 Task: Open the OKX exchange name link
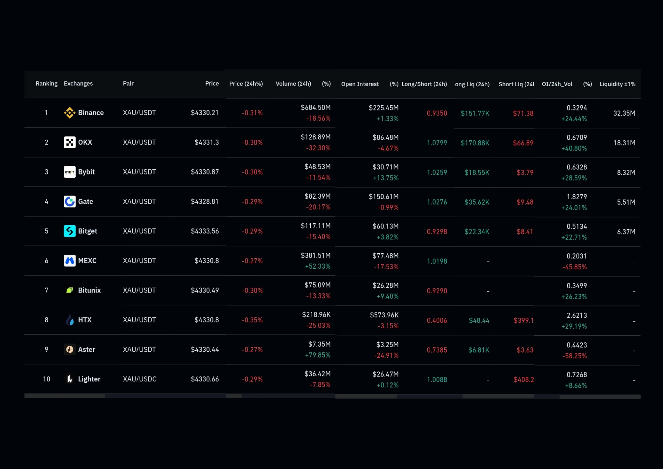point(85,142)
